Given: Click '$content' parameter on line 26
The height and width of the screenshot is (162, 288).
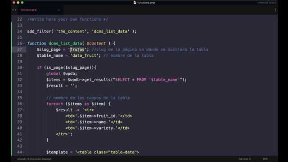Looking at the screenshot, I should (96, 44).
